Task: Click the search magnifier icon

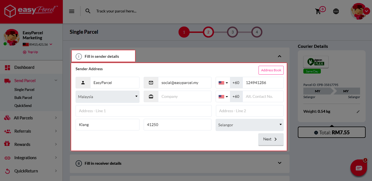Action: [x=88, y=11]
